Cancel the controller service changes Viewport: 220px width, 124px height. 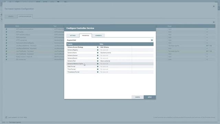137,97
